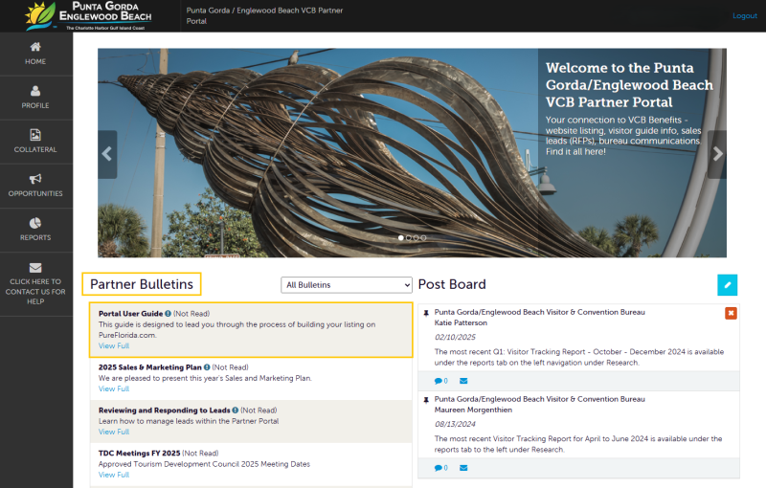766x488 pixels.
Task: Open Collateral document icon in sidebar
Action: [35, 135]
